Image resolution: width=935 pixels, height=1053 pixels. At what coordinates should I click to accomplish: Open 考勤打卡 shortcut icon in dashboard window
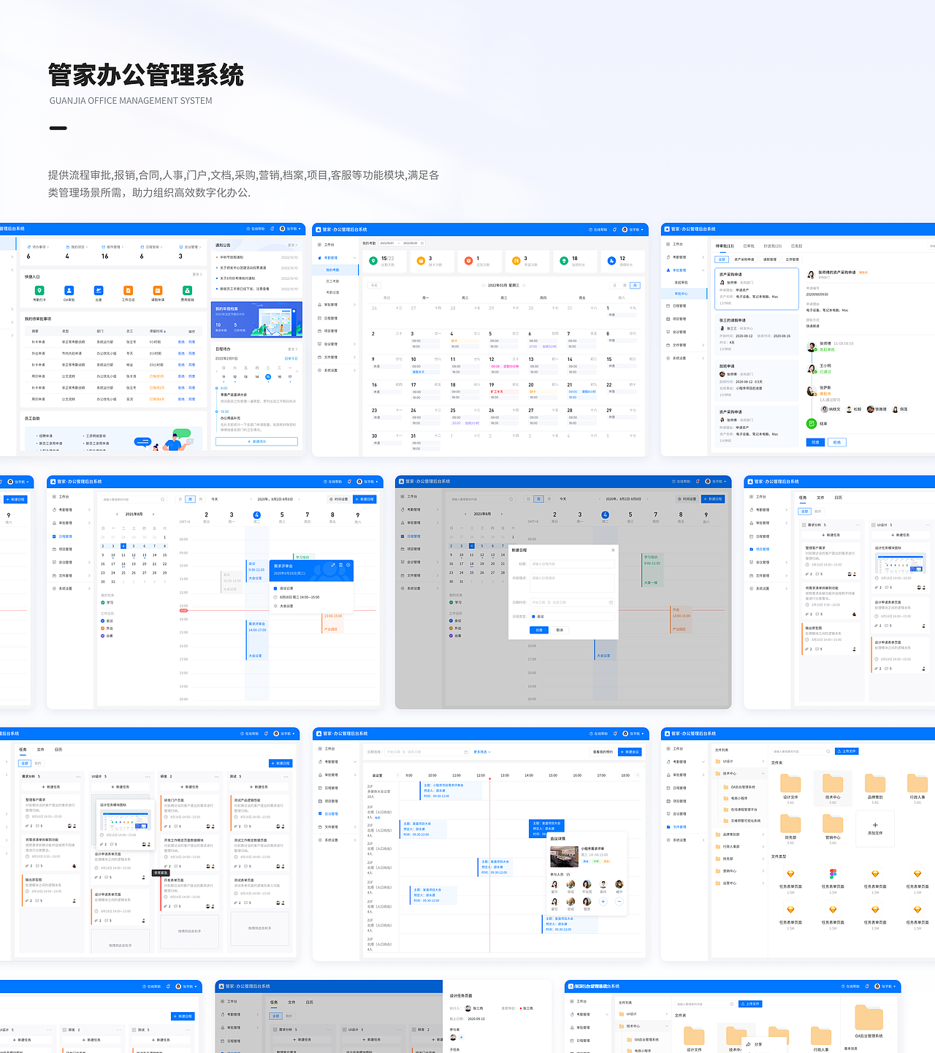click(x=39, y=290)
